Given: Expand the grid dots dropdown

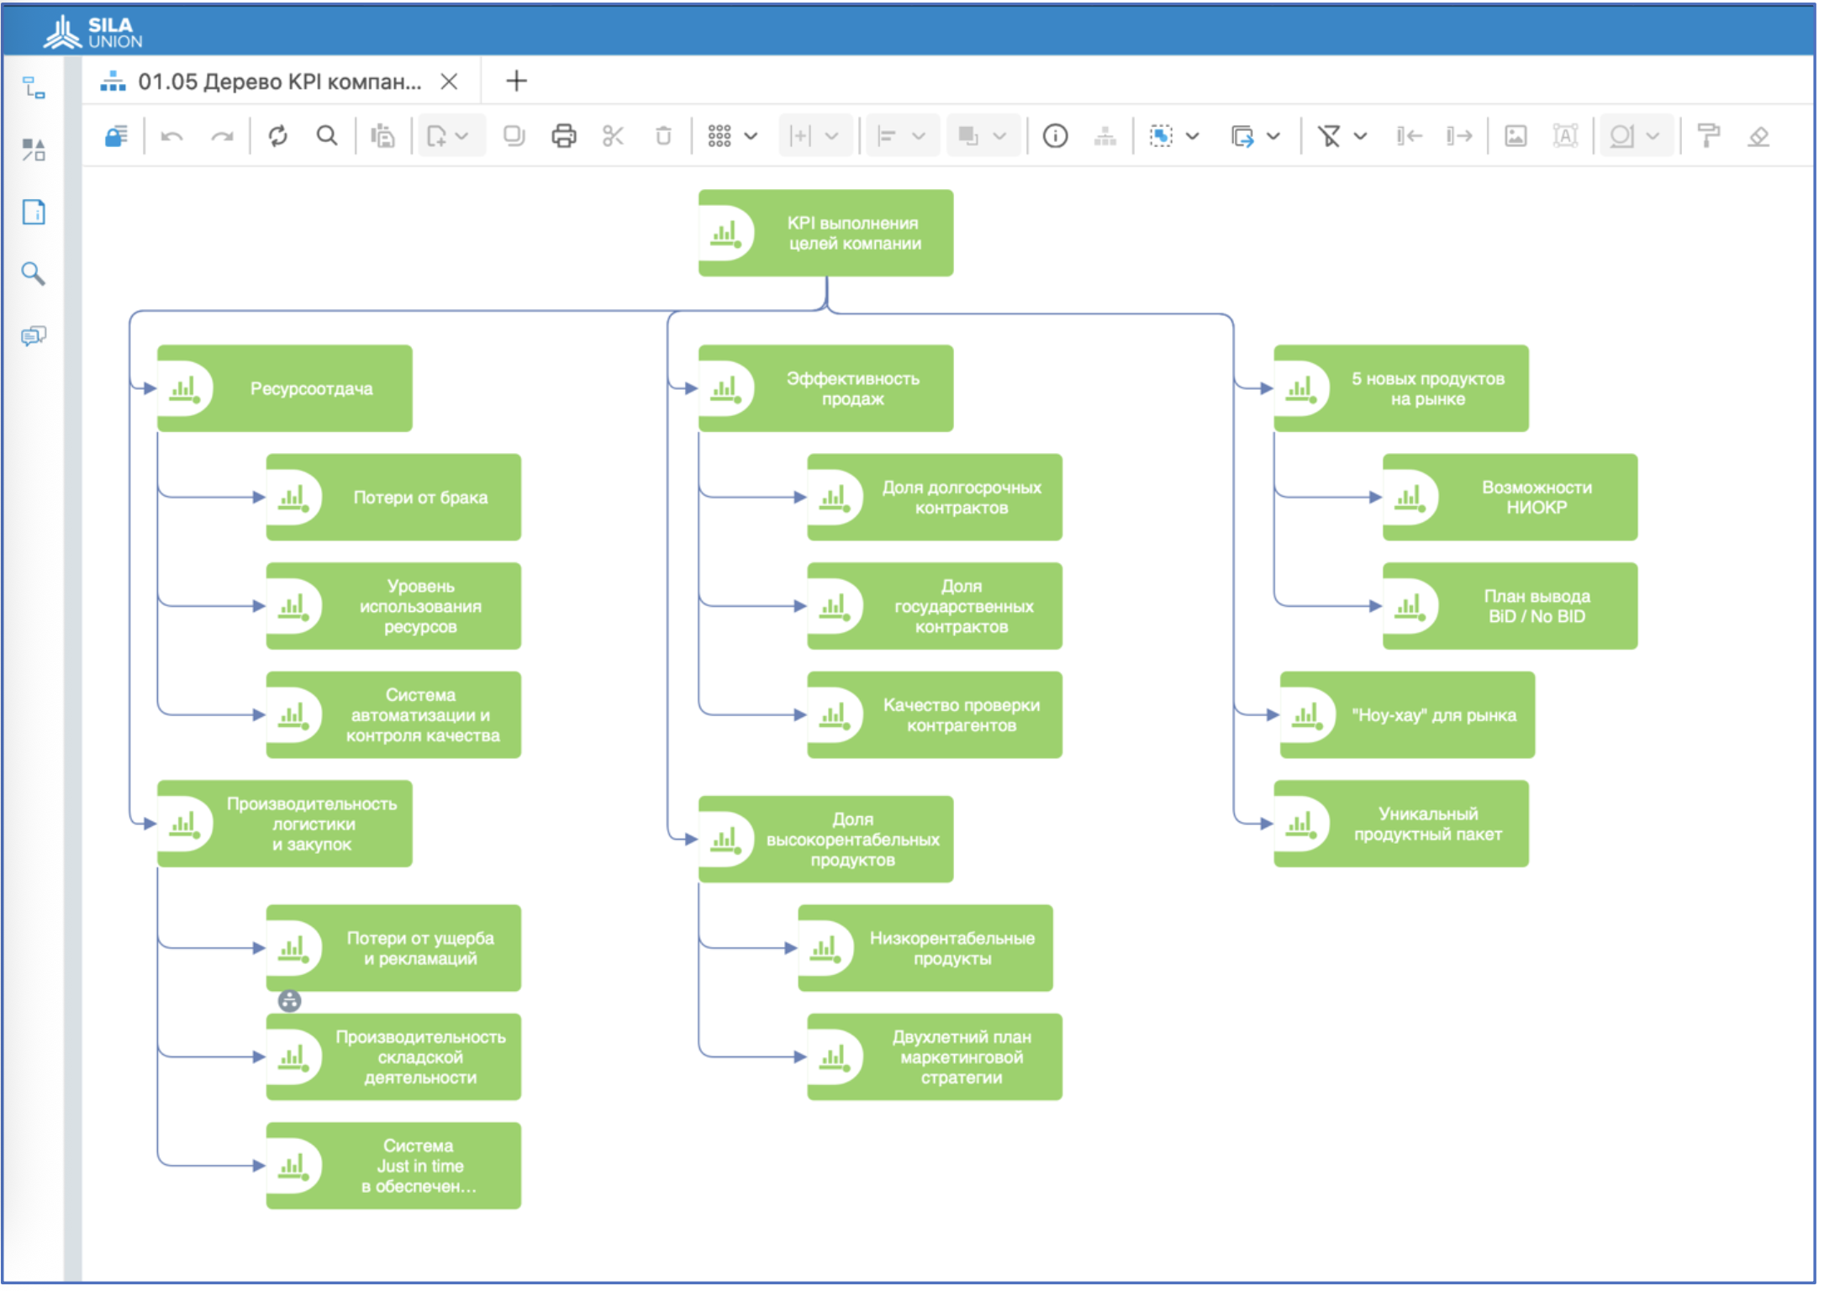Looking at the screenshot, I should click(751, 136).
